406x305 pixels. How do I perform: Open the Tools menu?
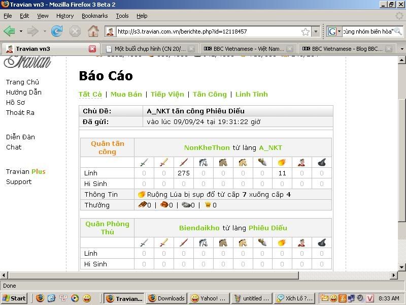122,16
